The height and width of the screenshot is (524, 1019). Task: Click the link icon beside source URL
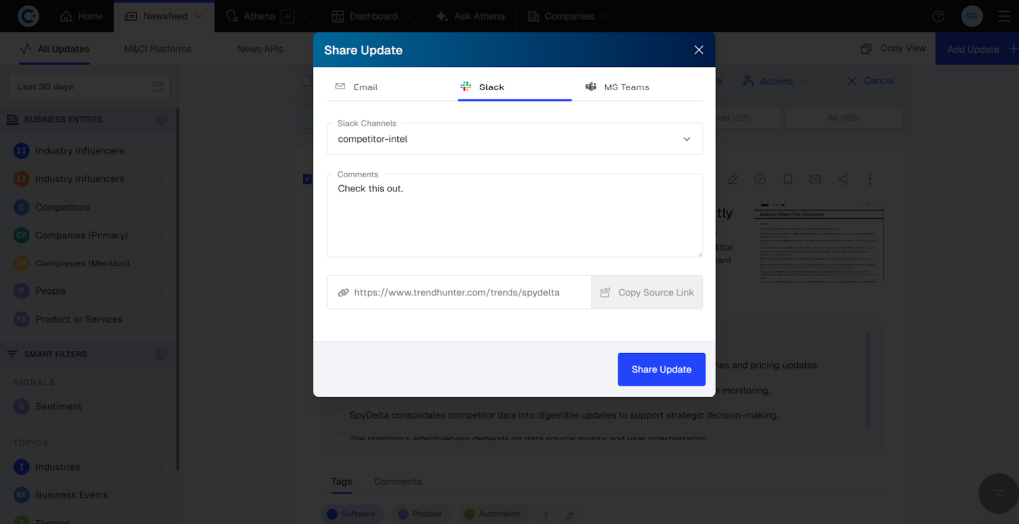coord(343,293)
